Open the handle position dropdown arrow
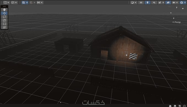187x107 pixels. pyautogui.click(x=8, y=2)
